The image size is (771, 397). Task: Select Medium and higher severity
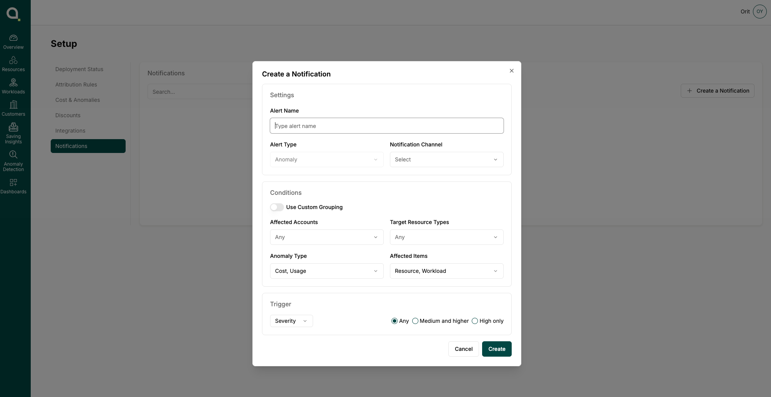coord(415,321)
